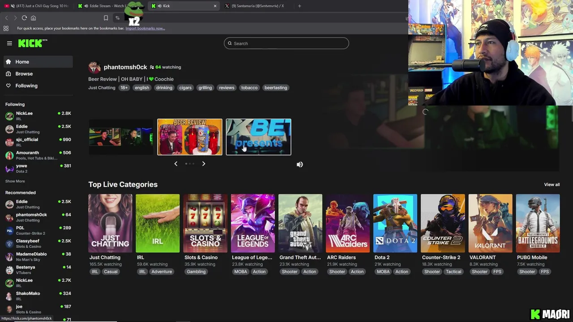
Task: Expand Show More under Following
Action: pos(15,181)
